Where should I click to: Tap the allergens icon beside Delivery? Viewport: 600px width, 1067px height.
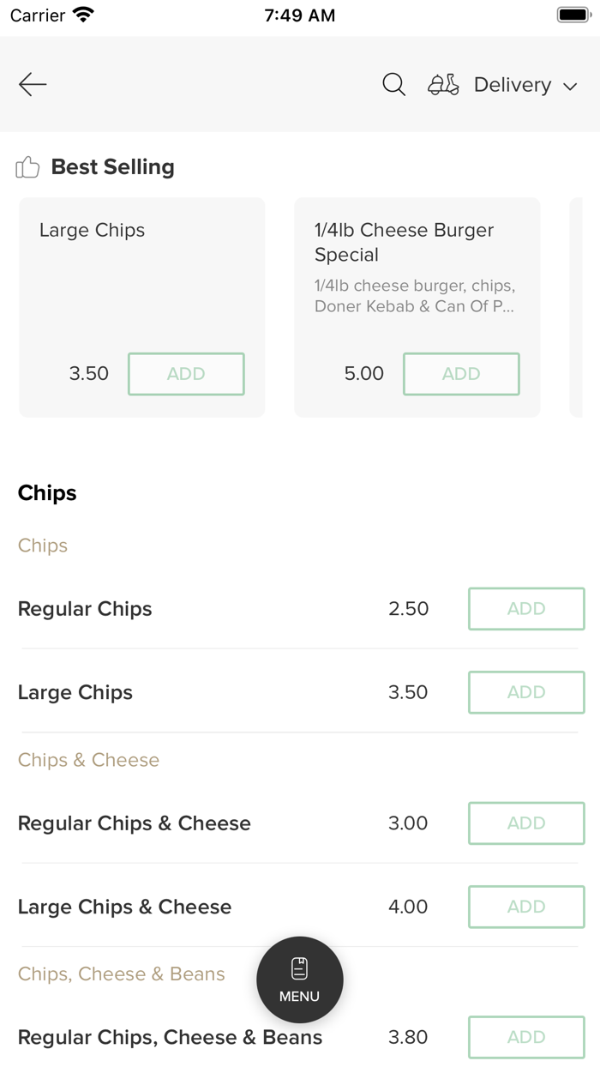pos(442,84)
